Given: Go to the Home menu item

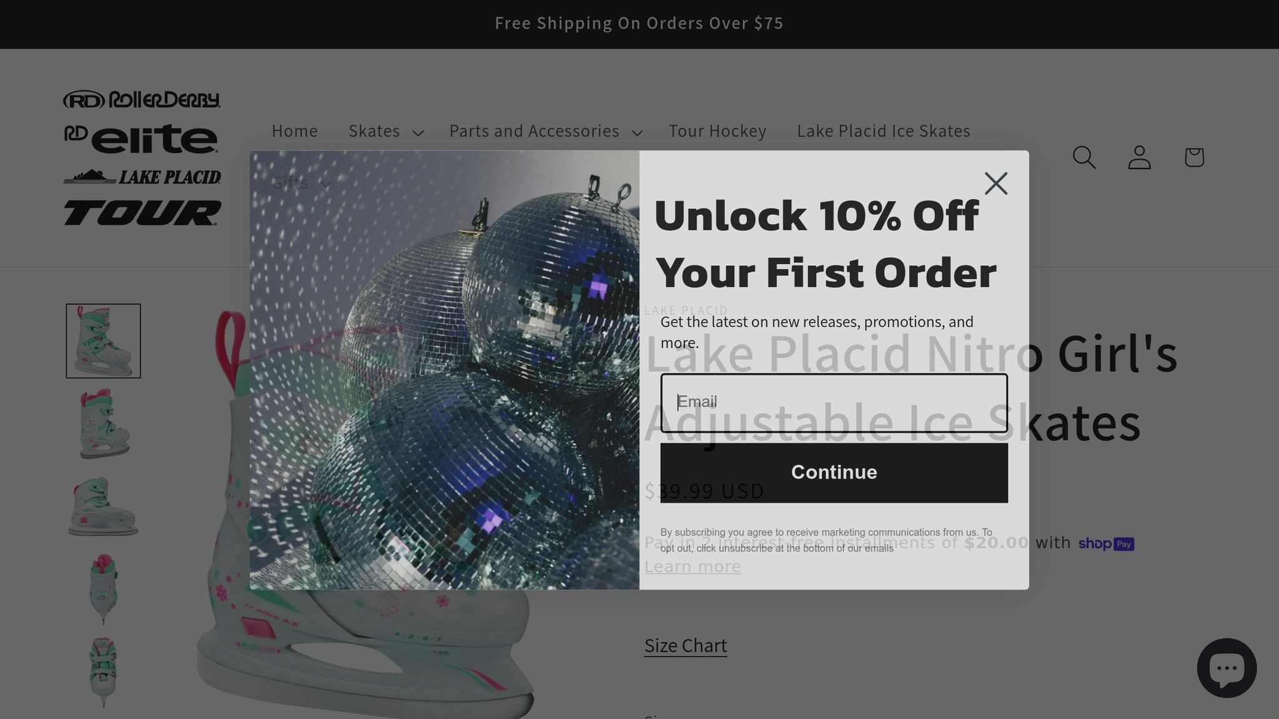Looking at the screenshot, I should pos(295,131).
